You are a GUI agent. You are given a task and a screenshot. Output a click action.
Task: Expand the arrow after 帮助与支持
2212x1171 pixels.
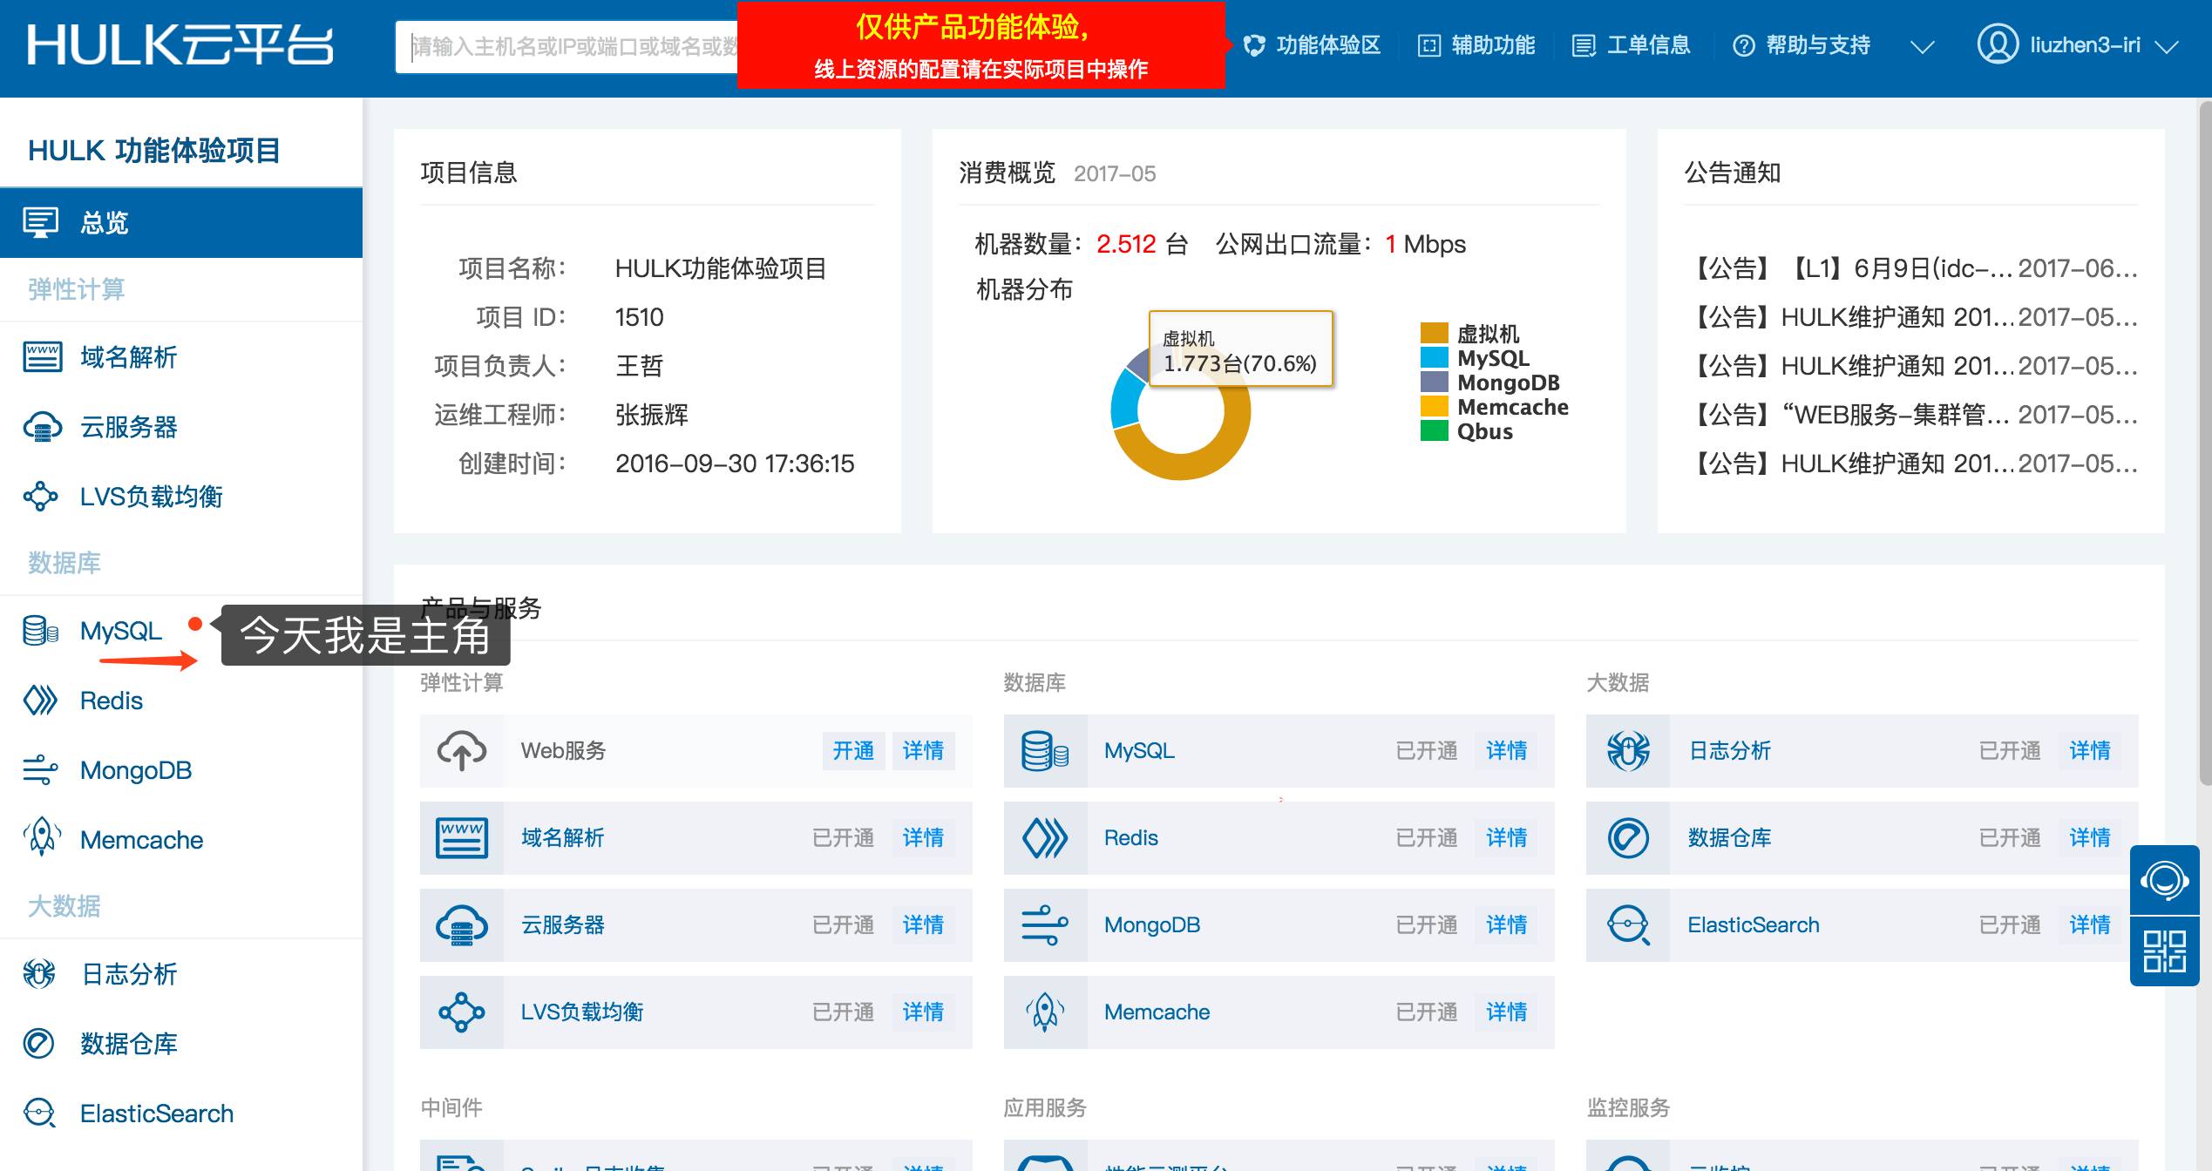[1922, 47]
